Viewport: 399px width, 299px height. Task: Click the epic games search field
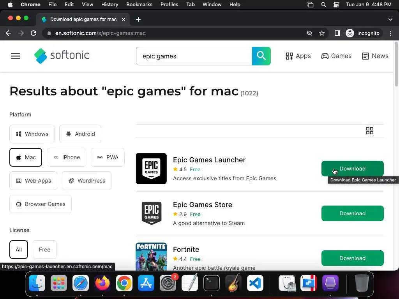pos(194,56)
